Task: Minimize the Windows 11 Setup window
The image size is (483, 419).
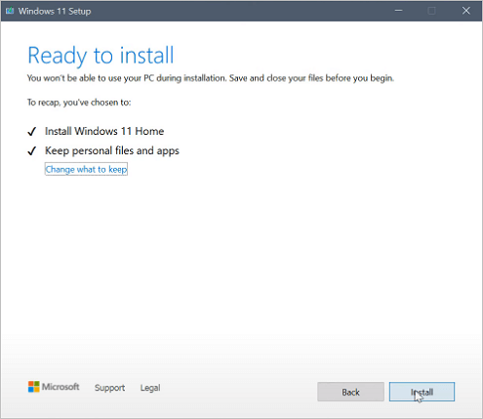Action: pyautogui.click(x=399, y=11)
